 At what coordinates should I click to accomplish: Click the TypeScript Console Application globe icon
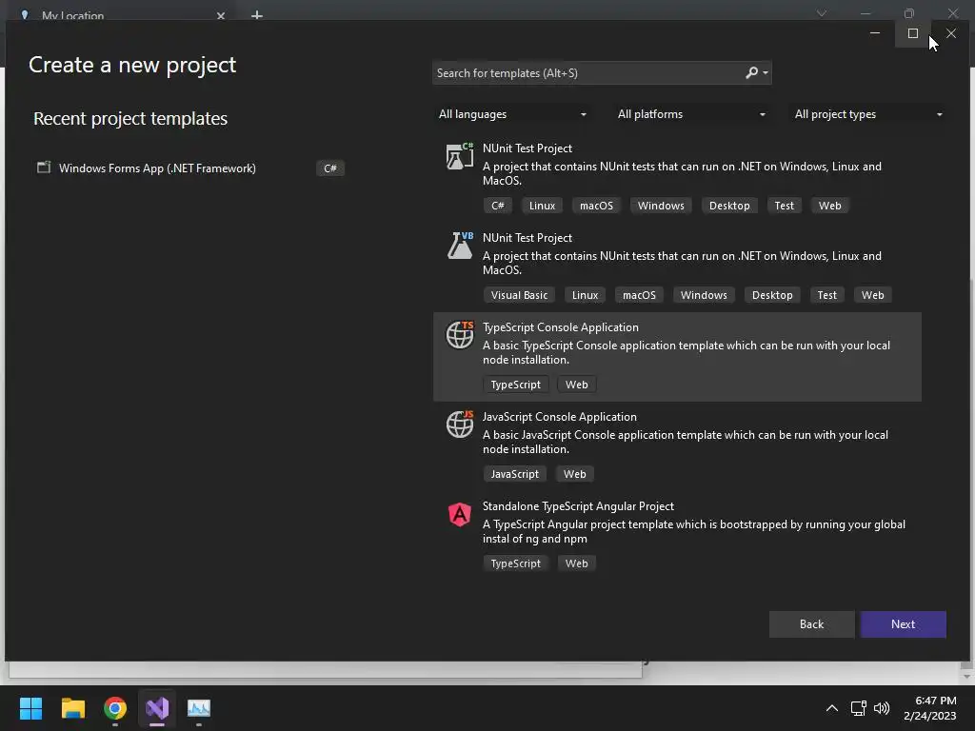tap(460, 335)
